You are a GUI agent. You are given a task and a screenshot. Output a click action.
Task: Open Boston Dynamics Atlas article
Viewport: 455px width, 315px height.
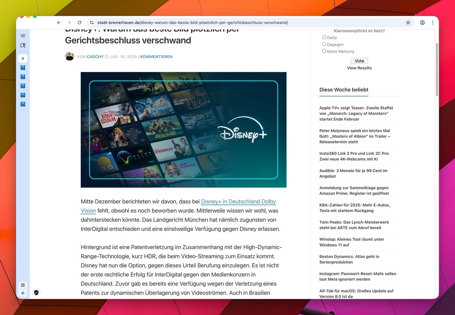click(350, 259)
